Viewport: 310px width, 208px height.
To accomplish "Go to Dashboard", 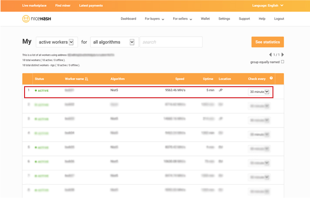I will 129,19.
